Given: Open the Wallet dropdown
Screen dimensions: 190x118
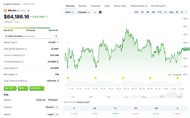Looking at the screenshot, I should [x=23, y=88].
